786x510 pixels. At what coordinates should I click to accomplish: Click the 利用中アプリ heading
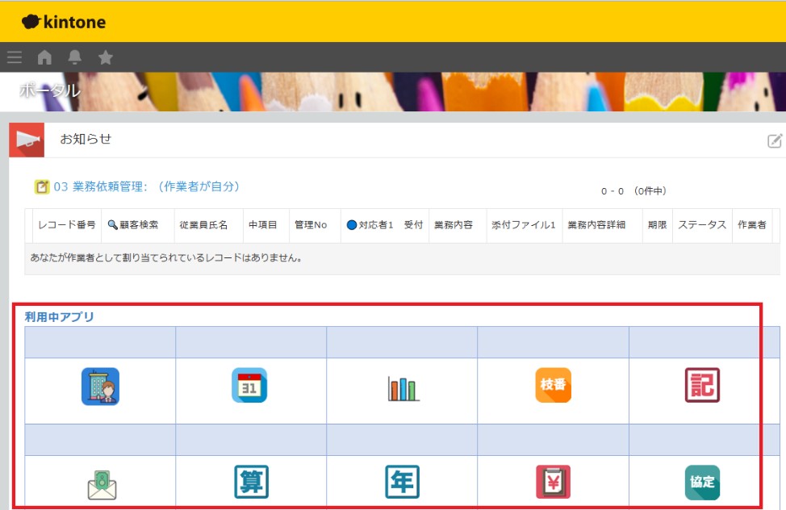pyautogui.click(x=59, y=317)
